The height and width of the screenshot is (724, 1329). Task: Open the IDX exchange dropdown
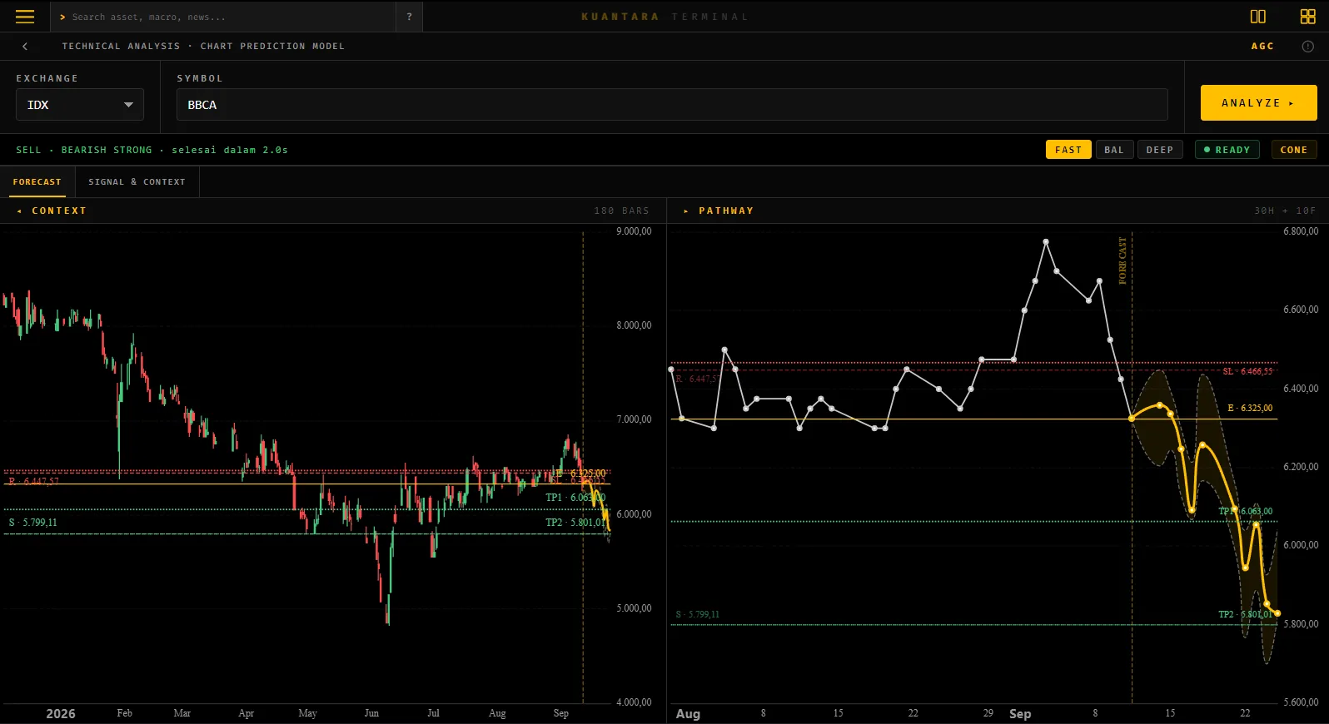click(x=80, y=105)
